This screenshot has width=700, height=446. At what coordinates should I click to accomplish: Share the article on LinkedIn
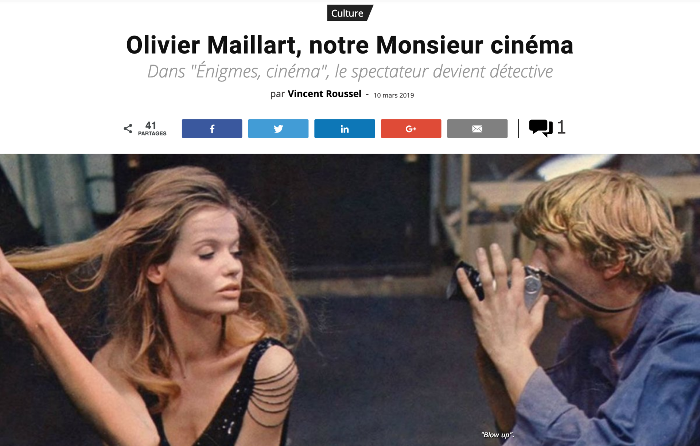click(345, 128)
